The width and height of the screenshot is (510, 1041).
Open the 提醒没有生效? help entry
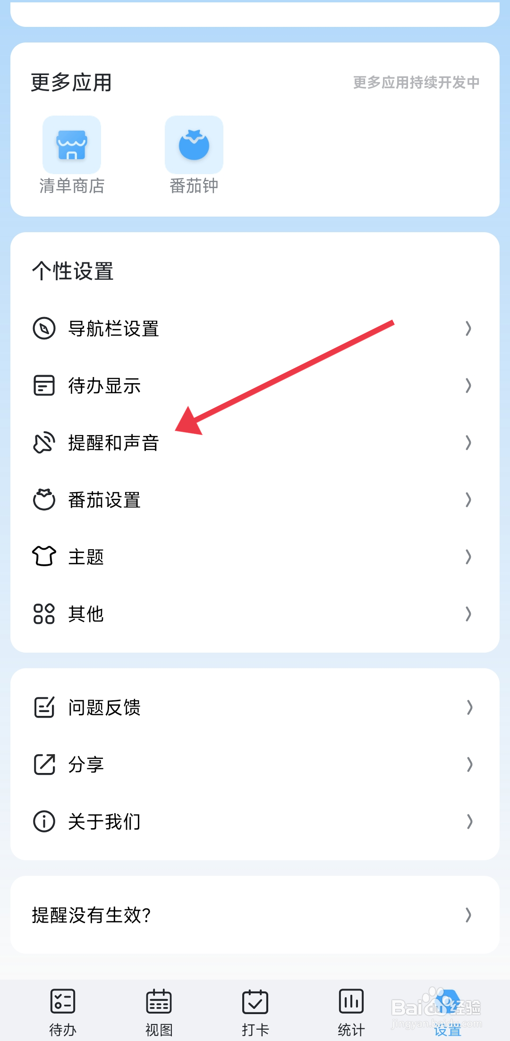point(255,915)
